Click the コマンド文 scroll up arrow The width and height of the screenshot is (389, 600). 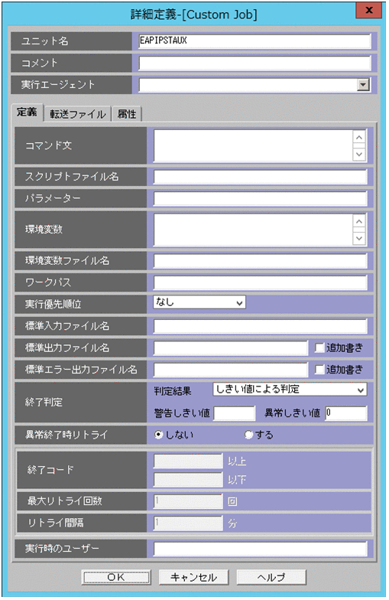coord(359,137)
